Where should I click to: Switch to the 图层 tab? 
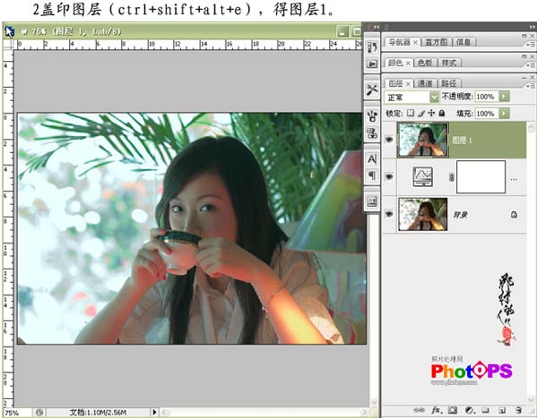tap(395, 83)
